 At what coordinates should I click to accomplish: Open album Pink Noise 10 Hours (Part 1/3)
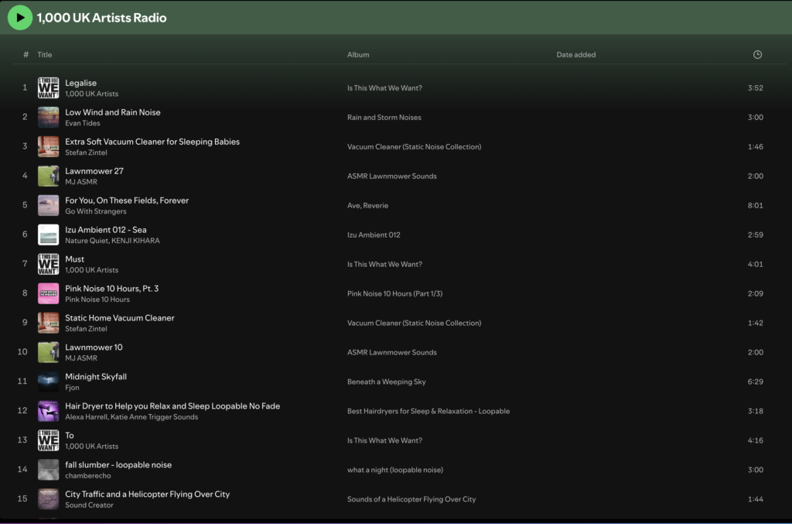click(394, 293)
